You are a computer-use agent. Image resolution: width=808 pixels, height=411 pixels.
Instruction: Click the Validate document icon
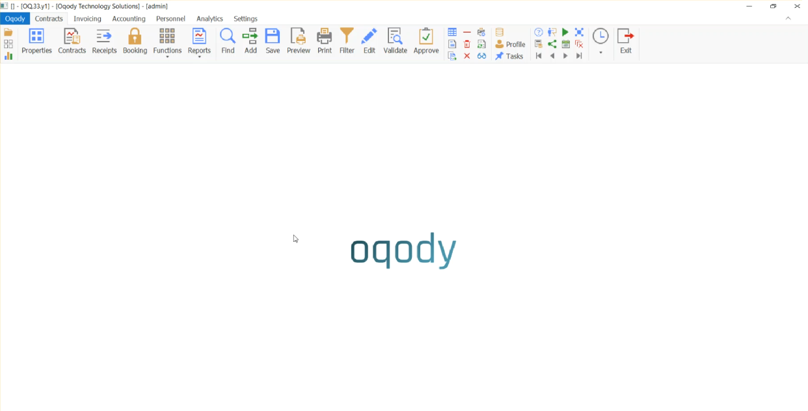click(x=395, y=42)
